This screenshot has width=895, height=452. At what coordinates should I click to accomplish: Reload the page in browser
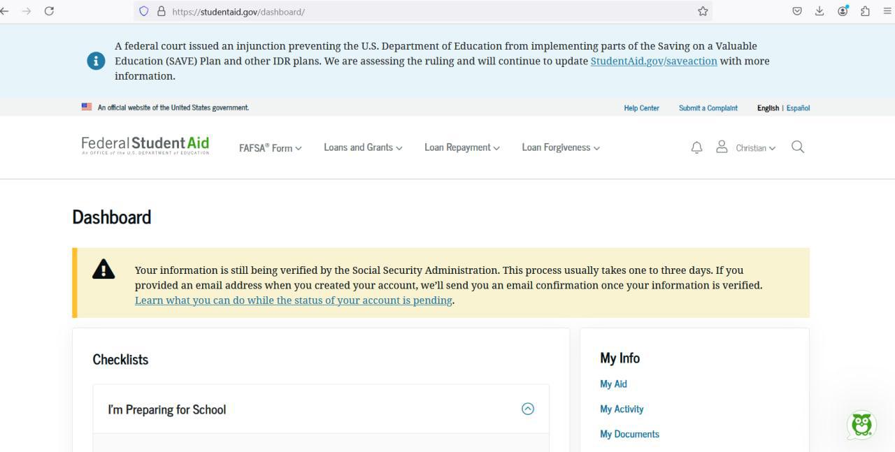pyautogui.click(x=49, y=11)
